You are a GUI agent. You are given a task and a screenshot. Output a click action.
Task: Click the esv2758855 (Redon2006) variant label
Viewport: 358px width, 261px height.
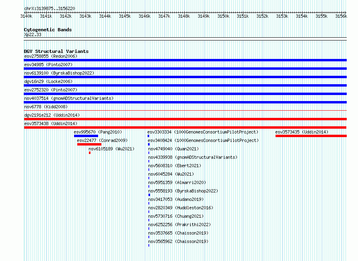pyautogui.click(x=51, y=56)
